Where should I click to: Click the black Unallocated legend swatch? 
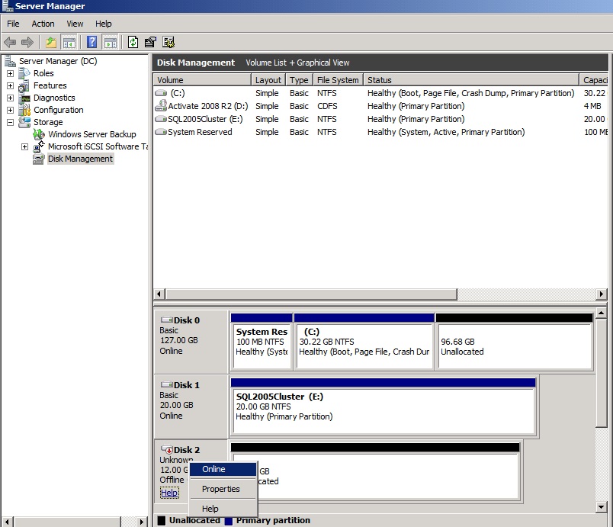[162, 520]
